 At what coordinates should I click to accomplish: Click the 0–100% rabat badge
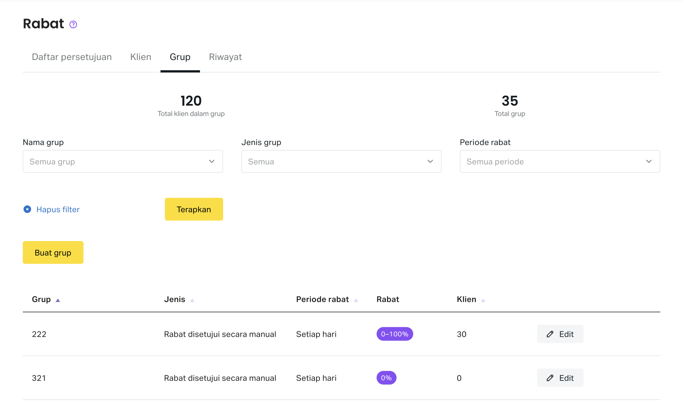point(395,334)
